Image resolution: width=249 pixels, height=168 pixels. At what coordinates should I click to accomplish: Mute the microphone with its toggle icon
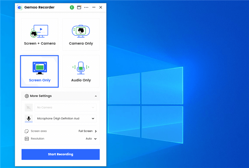(x=28, y=119)
